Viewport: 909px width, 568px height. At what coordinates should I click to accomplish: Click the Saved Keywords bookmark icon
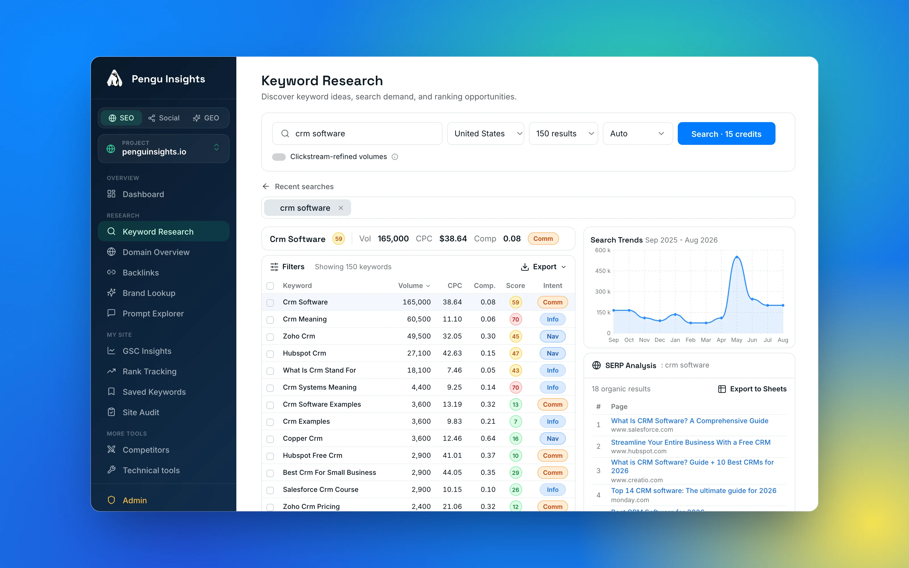pos(111,391)
